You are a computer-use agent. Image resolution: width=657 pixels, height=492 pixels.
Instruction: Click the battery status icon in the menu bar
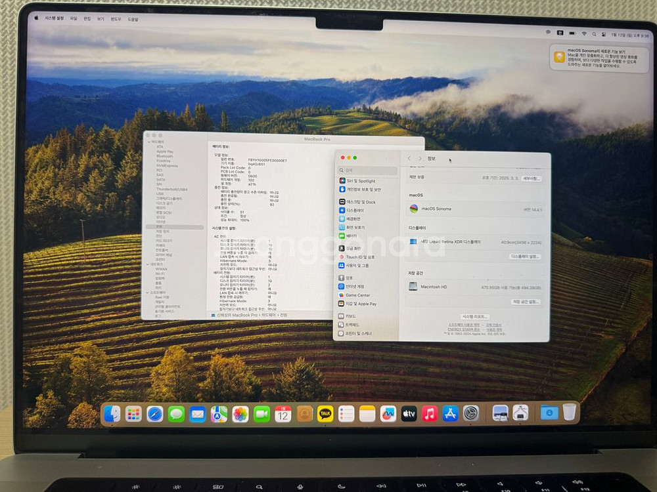click(572, 33)
